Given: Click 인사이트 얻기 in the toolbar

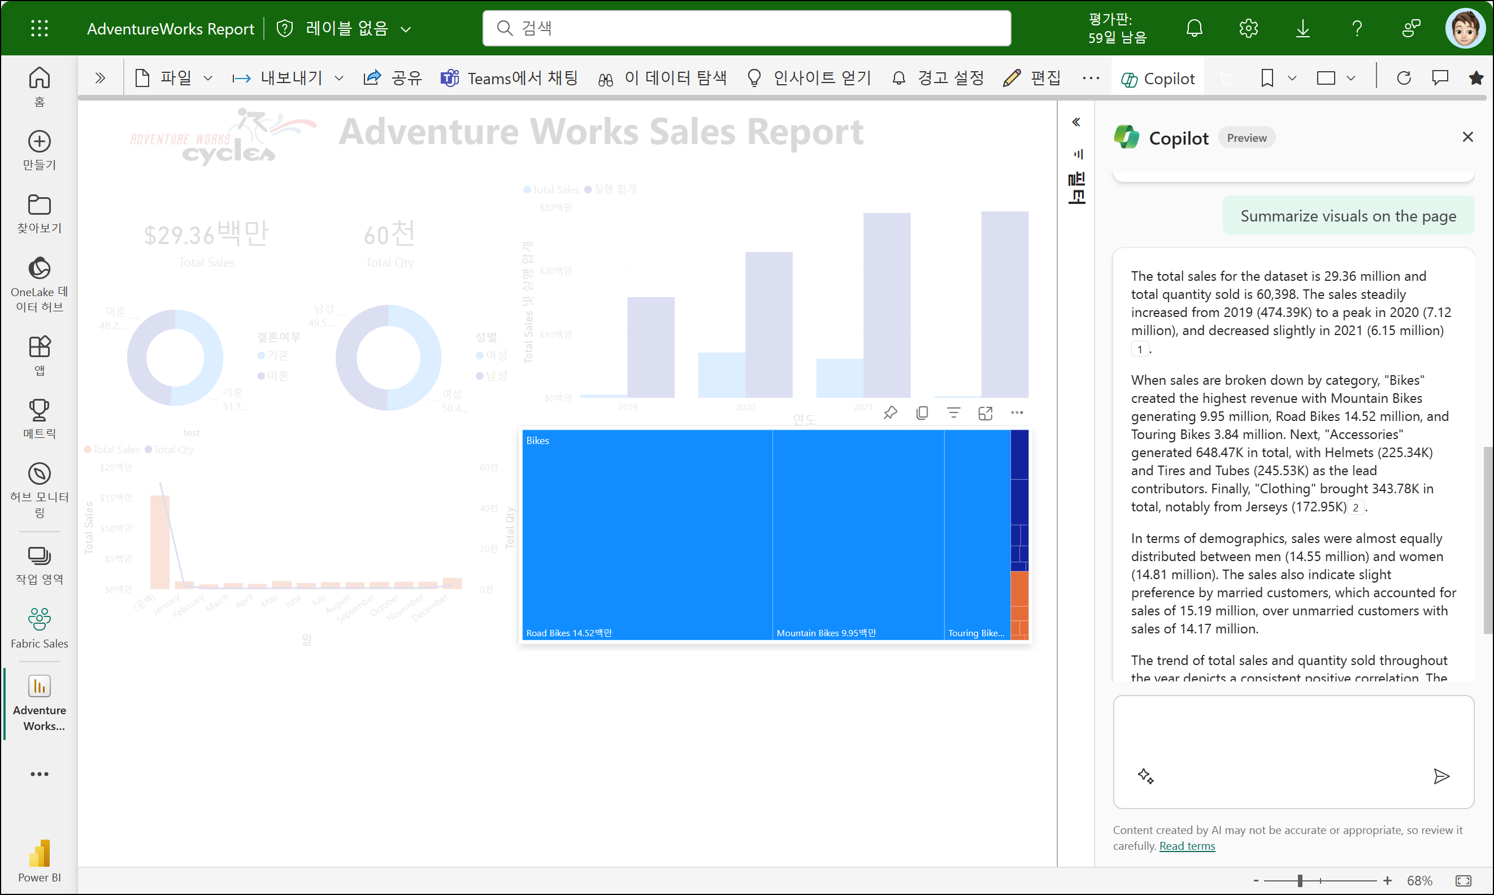Looking at the screenshot, I should pyautogui.click(x=809, y=78).
